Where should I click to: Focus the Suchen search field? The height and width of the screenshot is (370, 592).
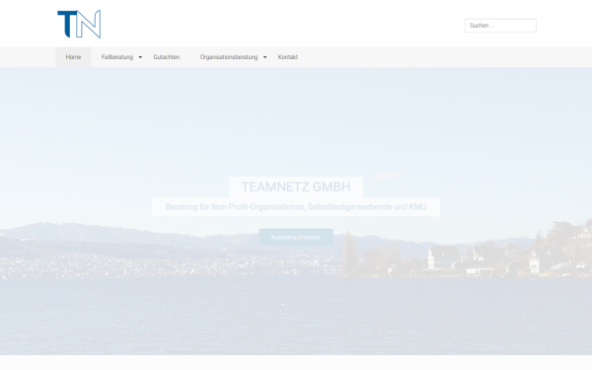point(500,26)
